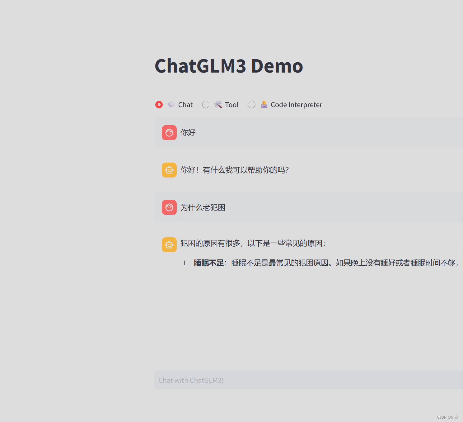Click the user avatar beside 为什么老犯困
The height and width of the screenshot is (422, 463).
[x=169, y=207]
